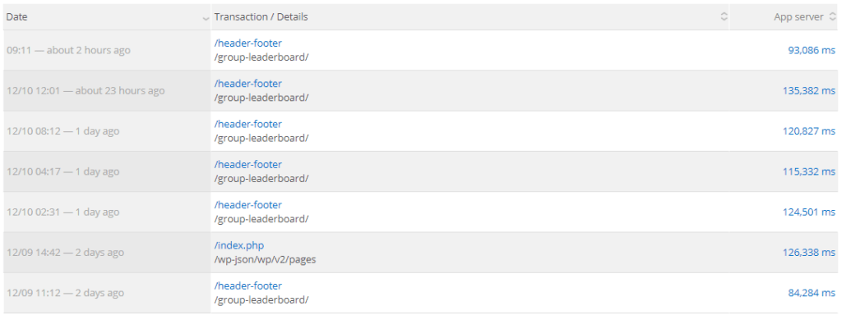The height and width of the screenshot is (315, 842).
Task: Open the 93,086 ms trace time
Action: pyautogui.click(x=812, y=50)
